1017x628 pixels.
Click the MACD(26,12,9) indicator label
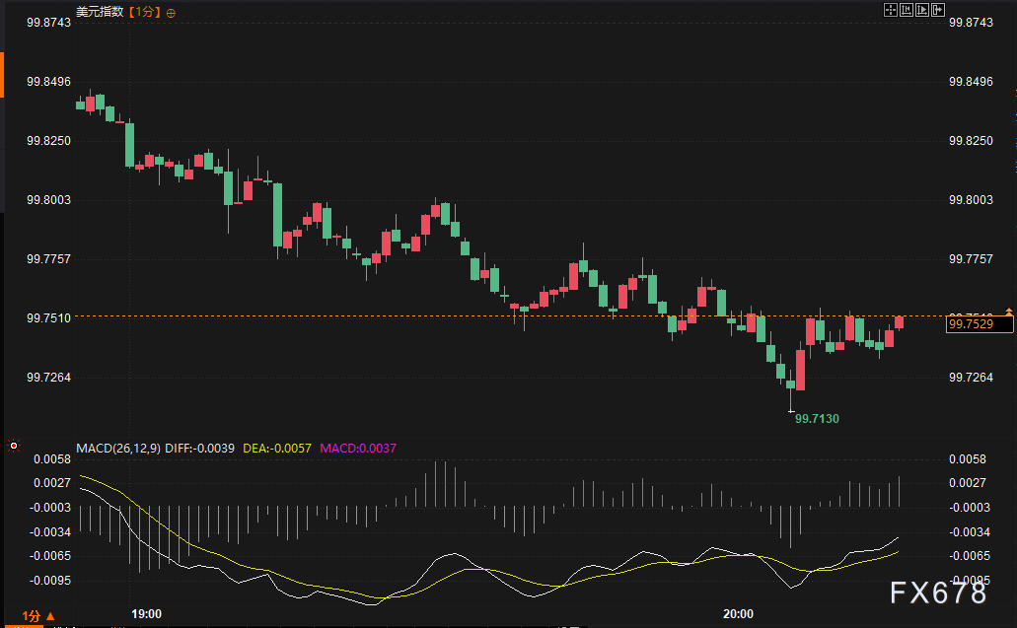click(x=118, y=449)
